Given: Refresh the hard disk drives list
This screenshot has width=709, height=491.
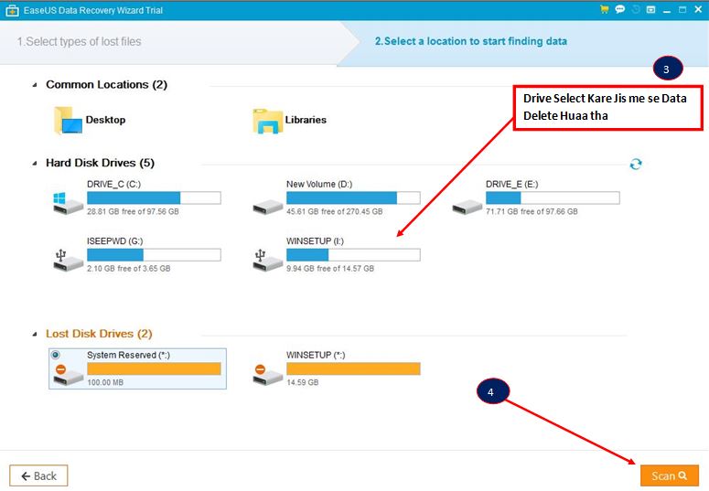Looking at the screenshot, I should point(636,164).
